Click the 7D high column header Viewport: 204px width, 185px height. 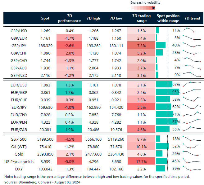[93, 18]
